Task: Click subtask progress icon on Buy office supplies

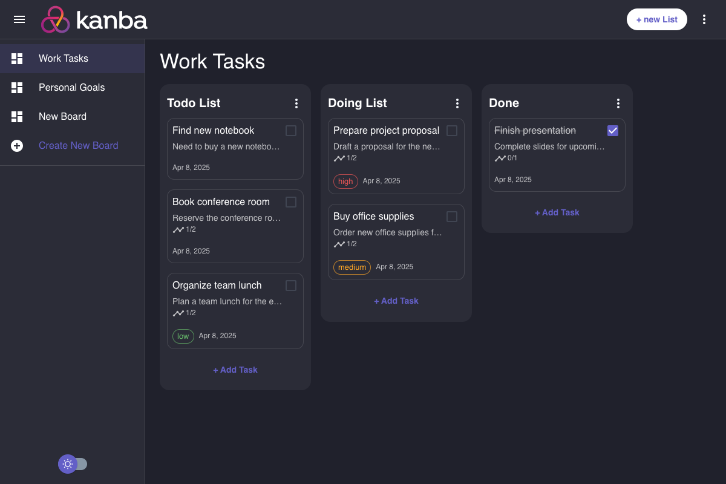Action: point(339,244)
